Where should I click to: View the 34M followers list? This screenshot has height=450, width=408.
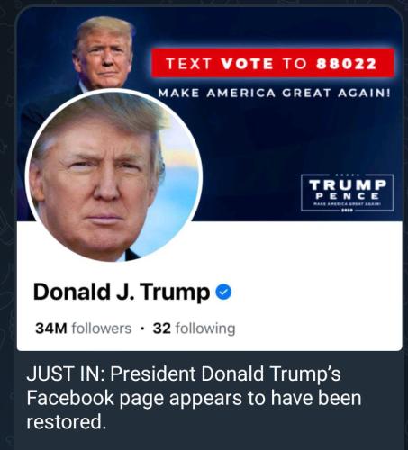(x=83, y=328)
